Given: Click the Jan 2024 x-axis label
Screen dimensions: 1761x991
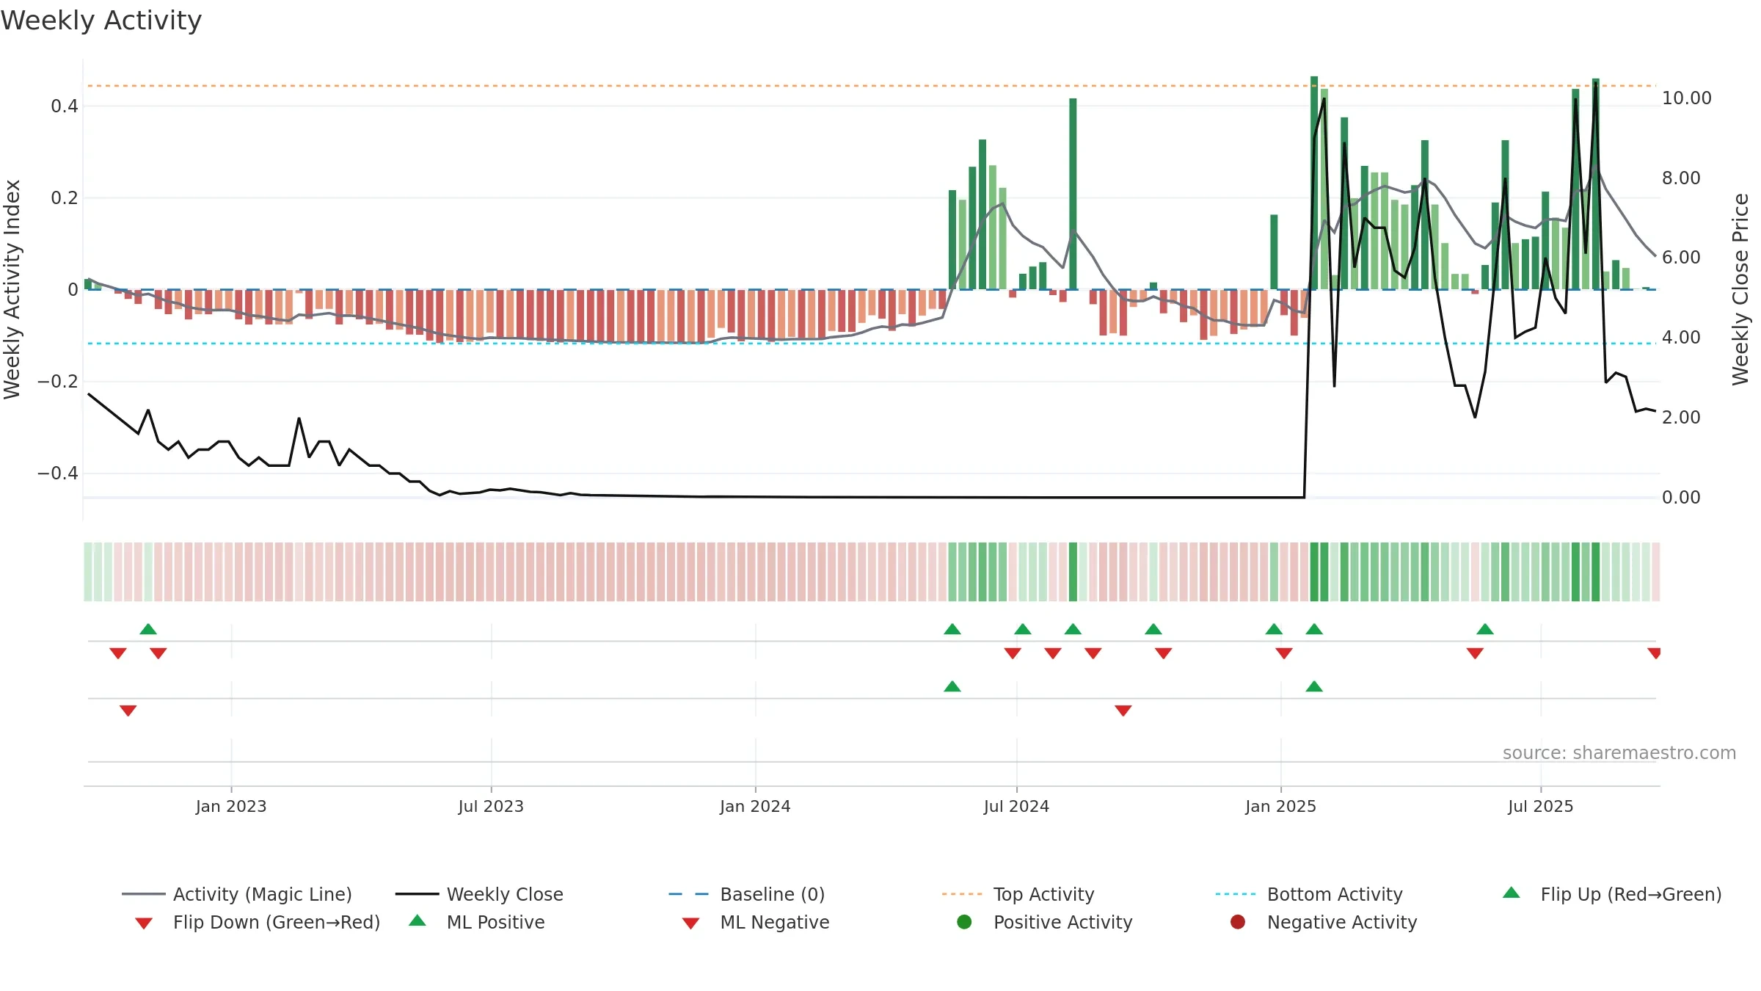Looking at the screenshot, I should (x=755, y=807).
